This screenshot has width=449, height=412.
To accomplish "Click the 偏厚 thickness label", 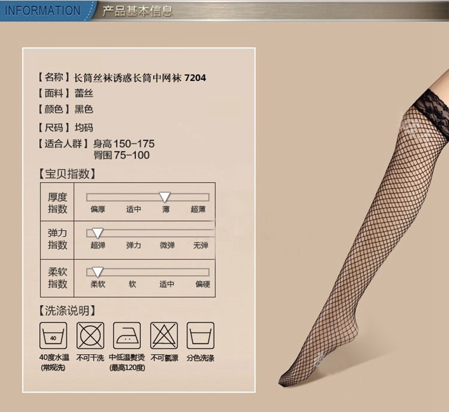I will [98, 209].
